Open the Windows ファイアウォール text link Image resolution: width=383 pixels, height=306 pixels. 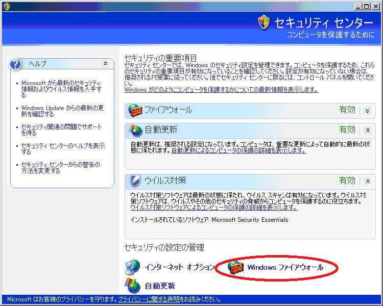point(285,267)
